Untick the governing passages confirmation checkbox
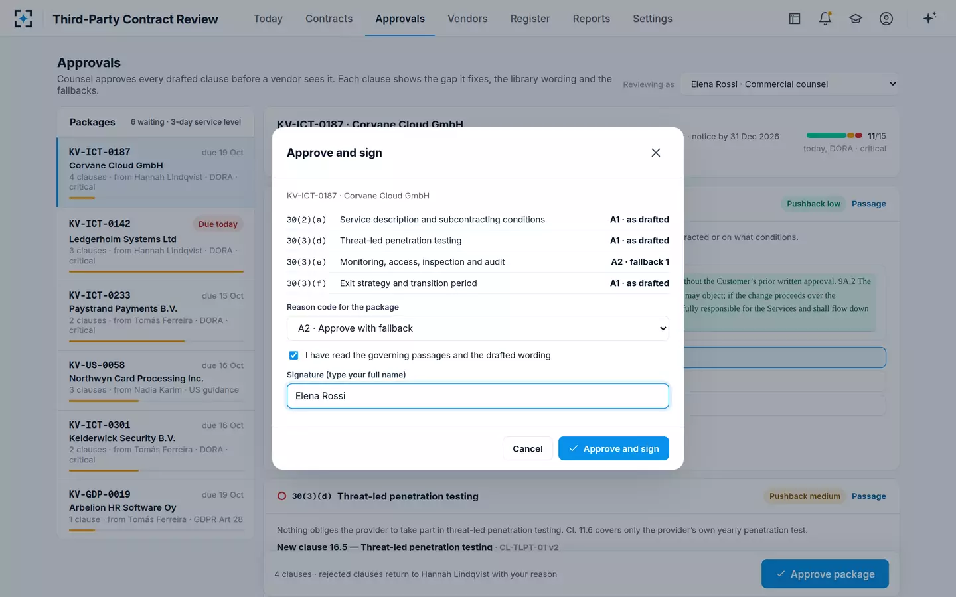 [293, 356]
